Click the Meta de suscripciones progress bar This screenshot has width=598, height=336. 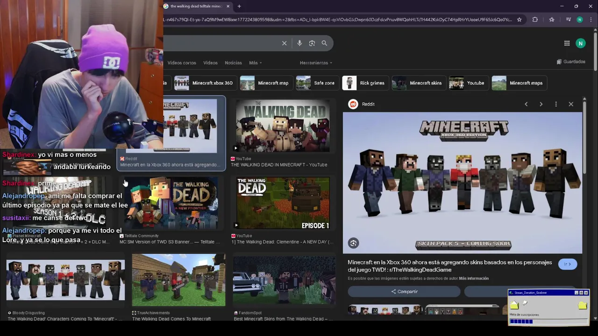click(548, 321)
